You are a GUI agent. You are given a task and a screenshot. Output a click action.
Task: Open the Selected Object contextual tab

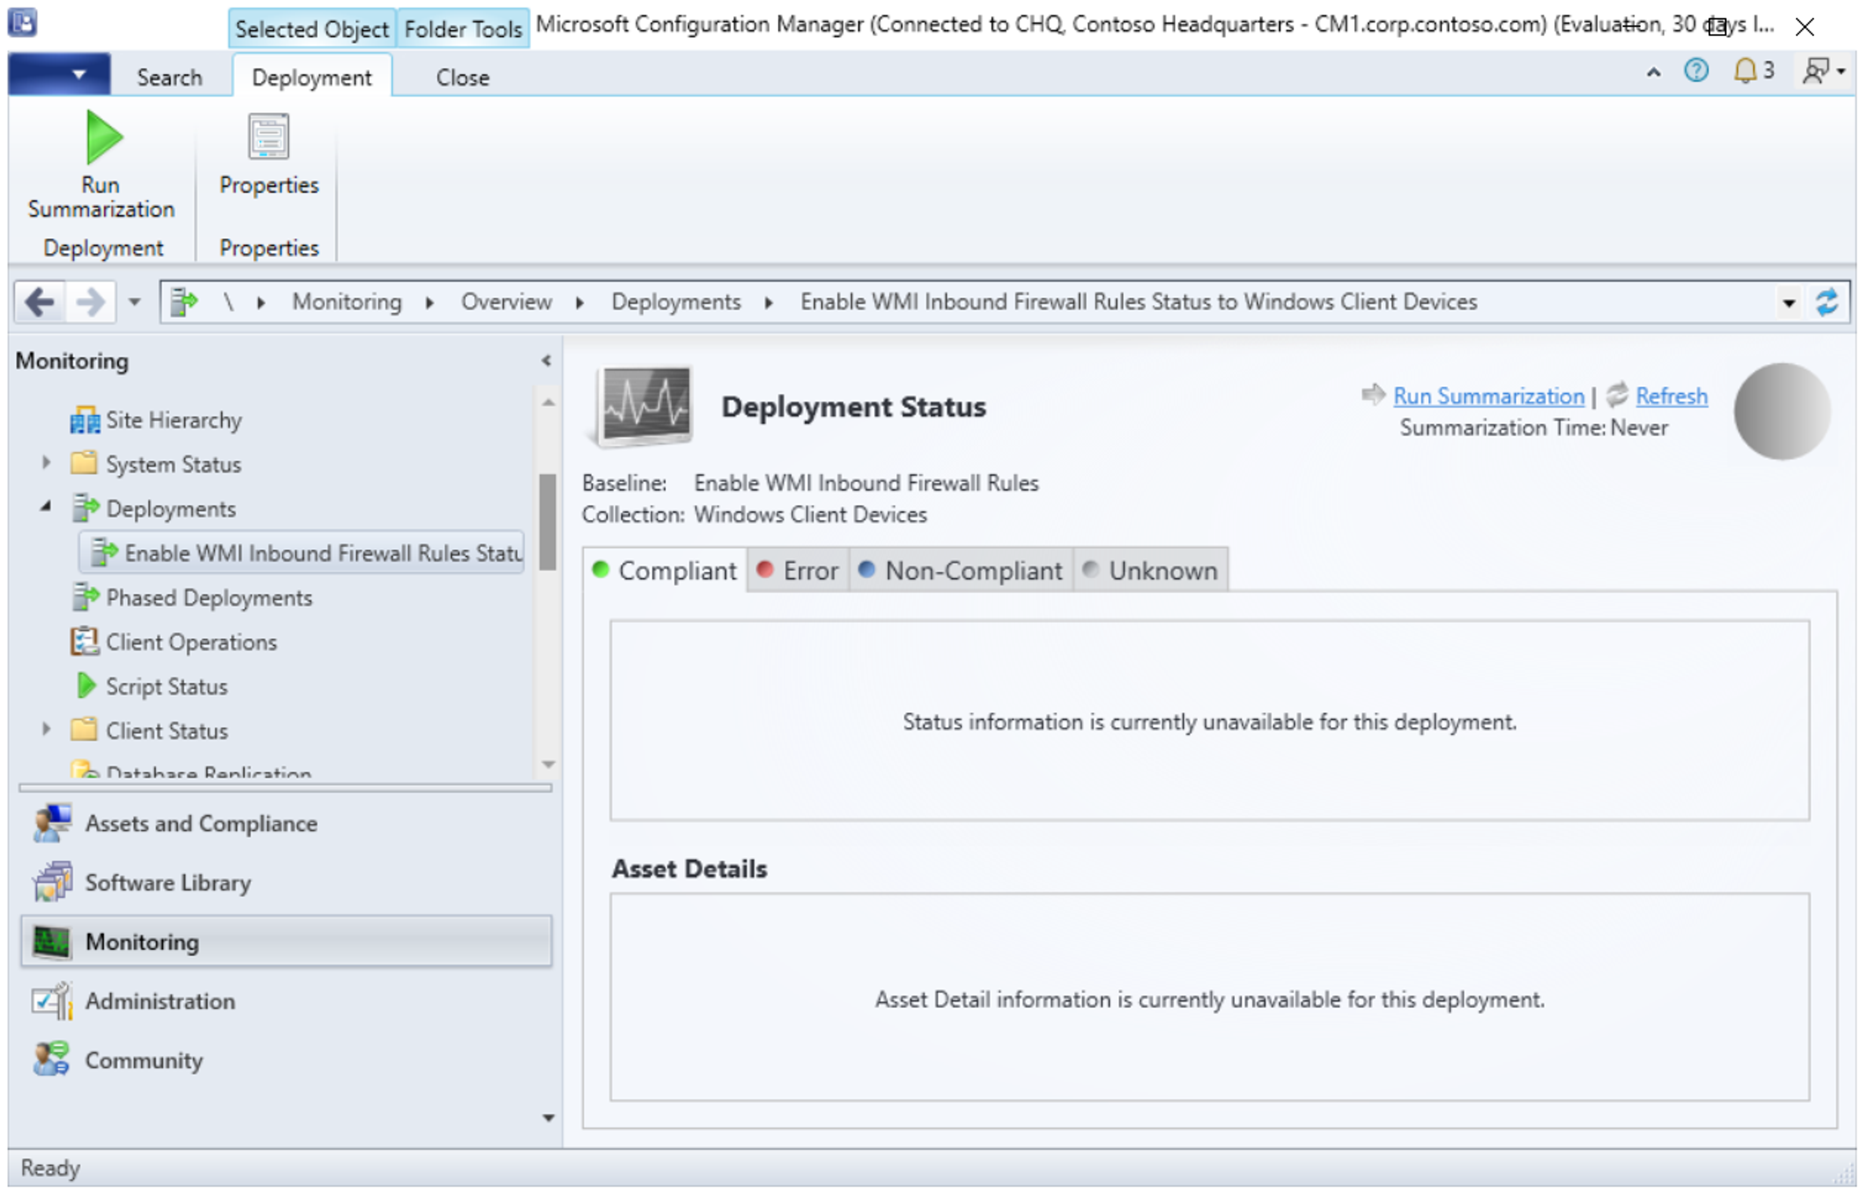pos(312,29)
